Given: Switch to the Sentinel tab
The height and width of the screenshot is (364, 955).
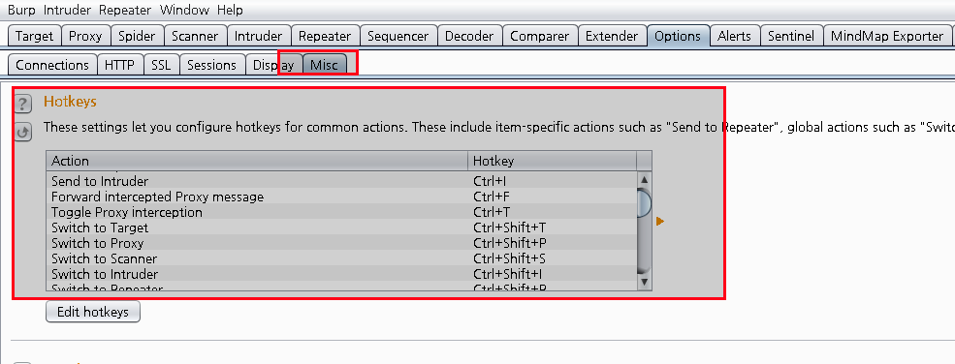Looking at the screenshot, I should point(791,36).
